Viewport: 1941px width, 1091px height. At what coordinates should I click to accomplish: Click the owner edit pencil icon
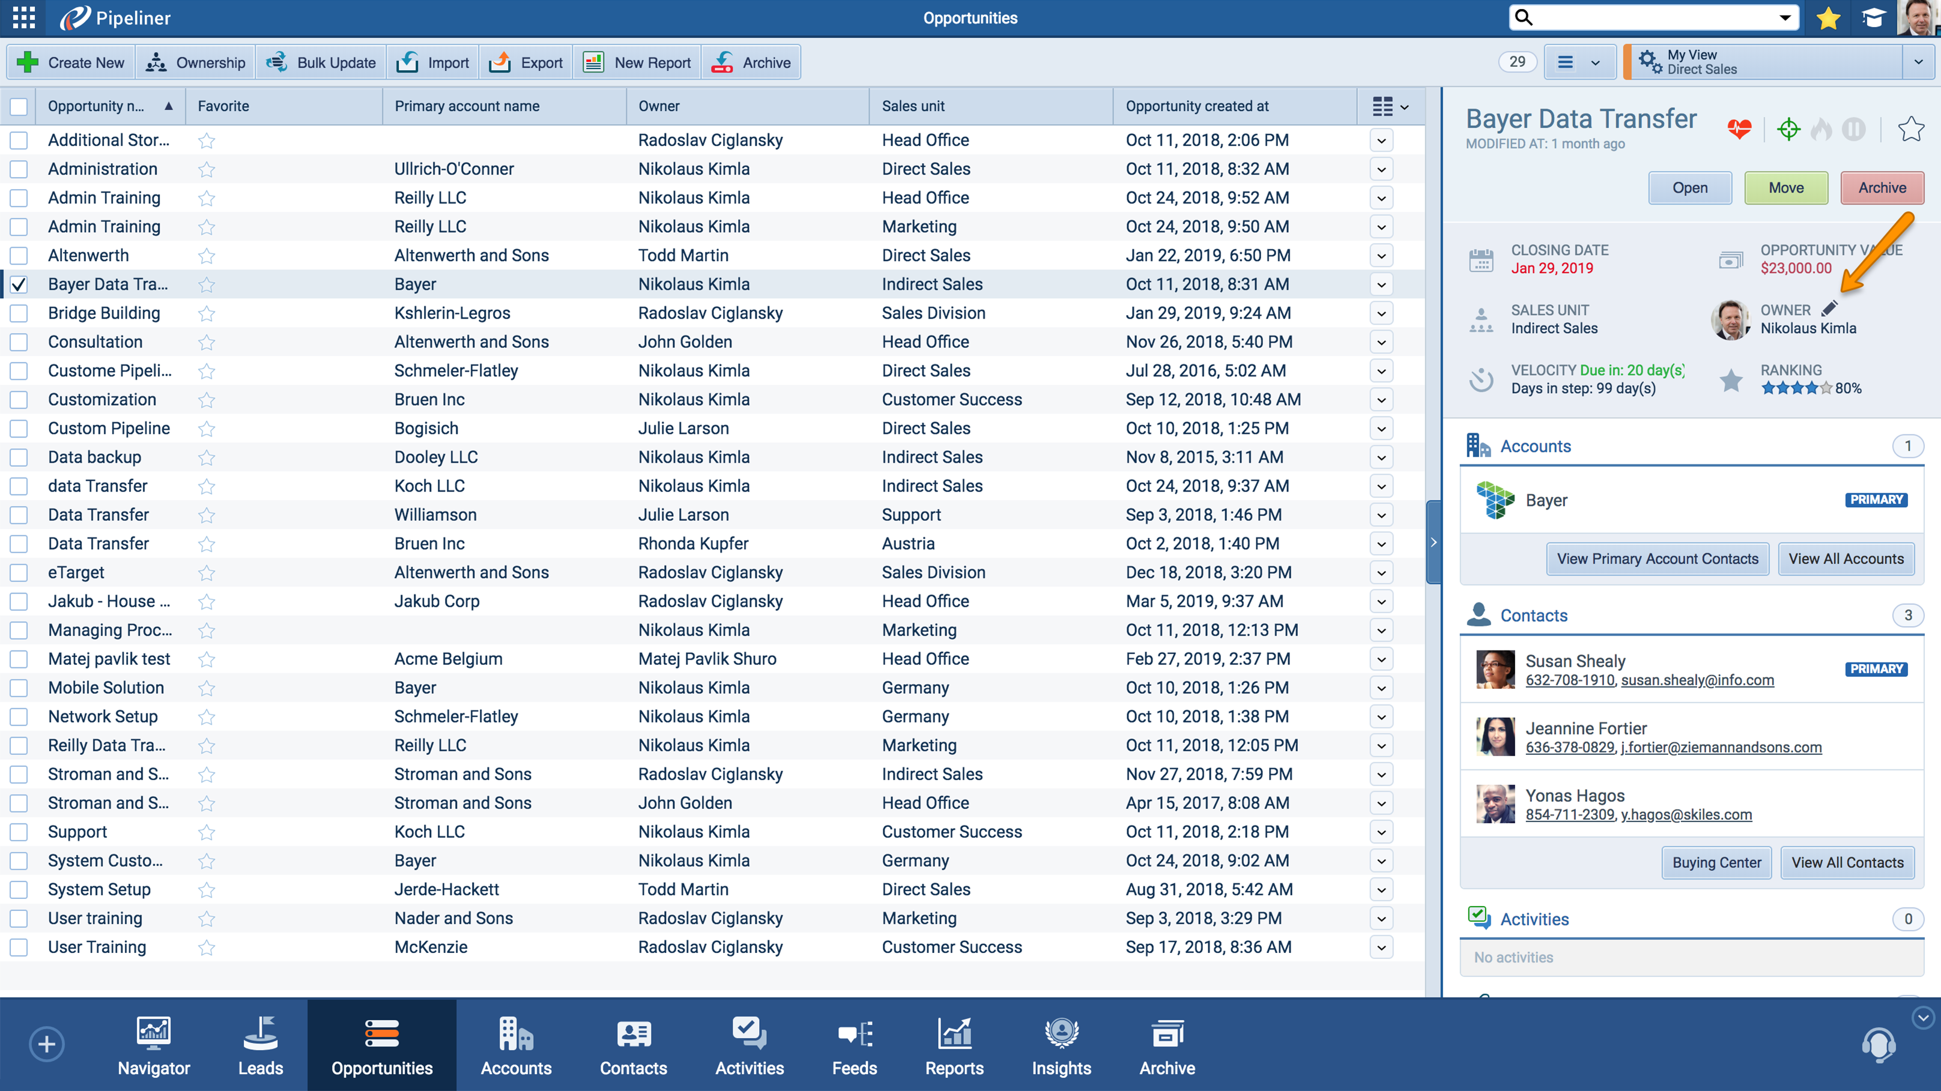point(1830,308)
